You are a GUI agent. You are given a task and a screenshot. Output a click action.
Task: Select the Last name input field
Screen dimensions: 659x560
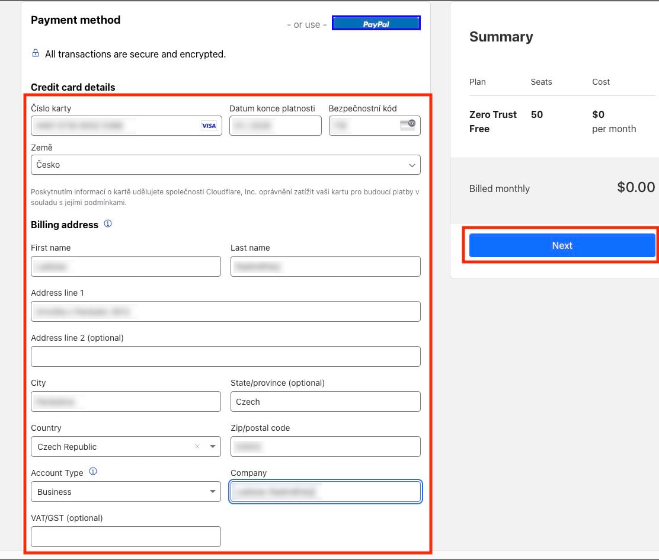coord(325,267)
